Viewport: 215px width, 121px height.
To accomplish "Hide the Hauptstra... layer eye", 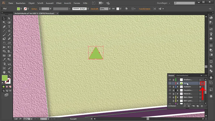I will (x=170, y=90).
